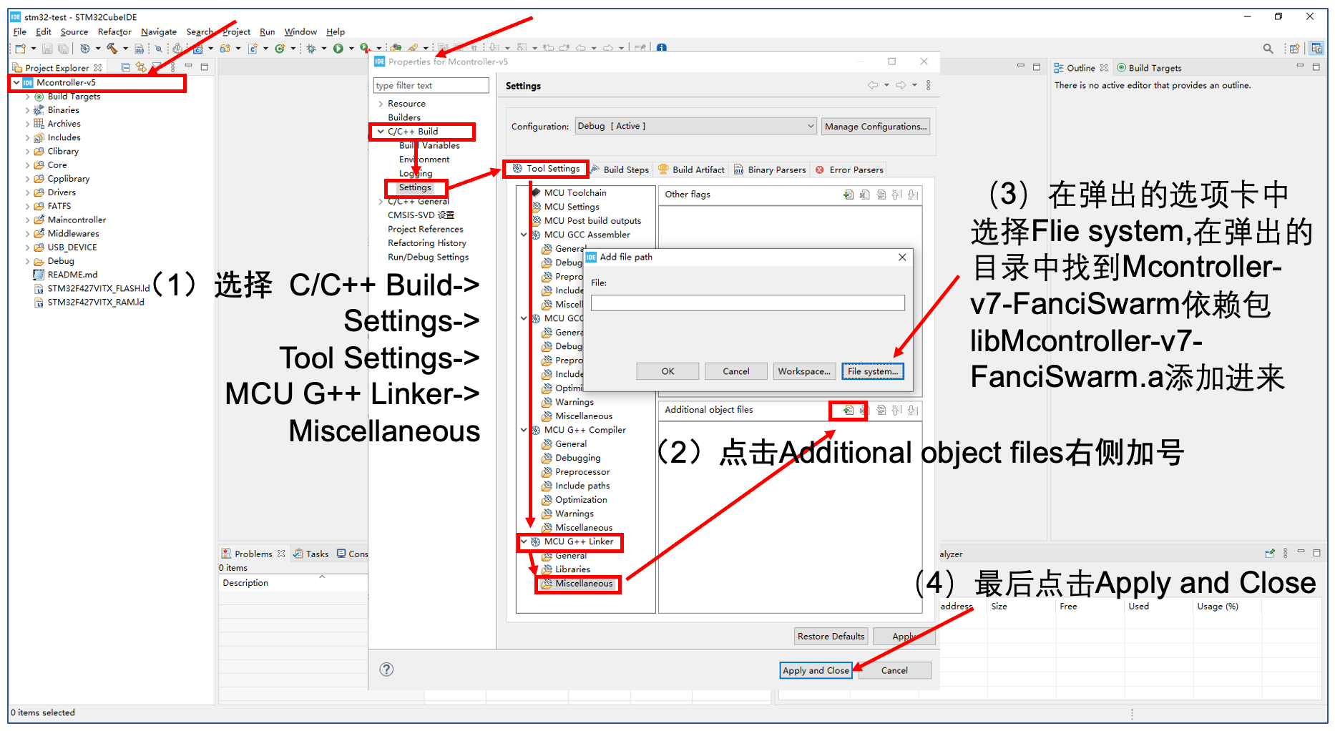Collapse the MCU G++ Linker node

(524, 541)
